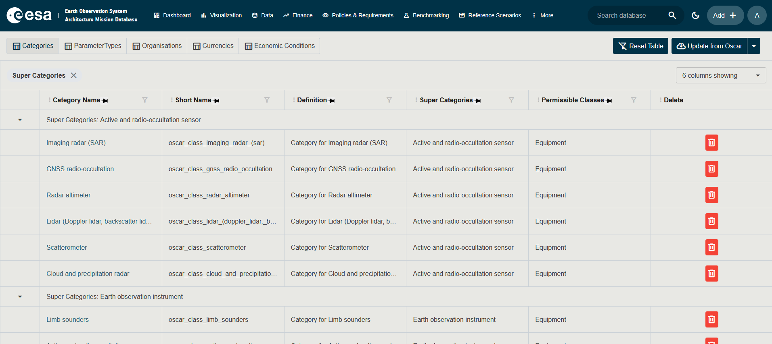Screen dimensions: 772x344
Task: Open the Data menu
Action: point(262,15)
